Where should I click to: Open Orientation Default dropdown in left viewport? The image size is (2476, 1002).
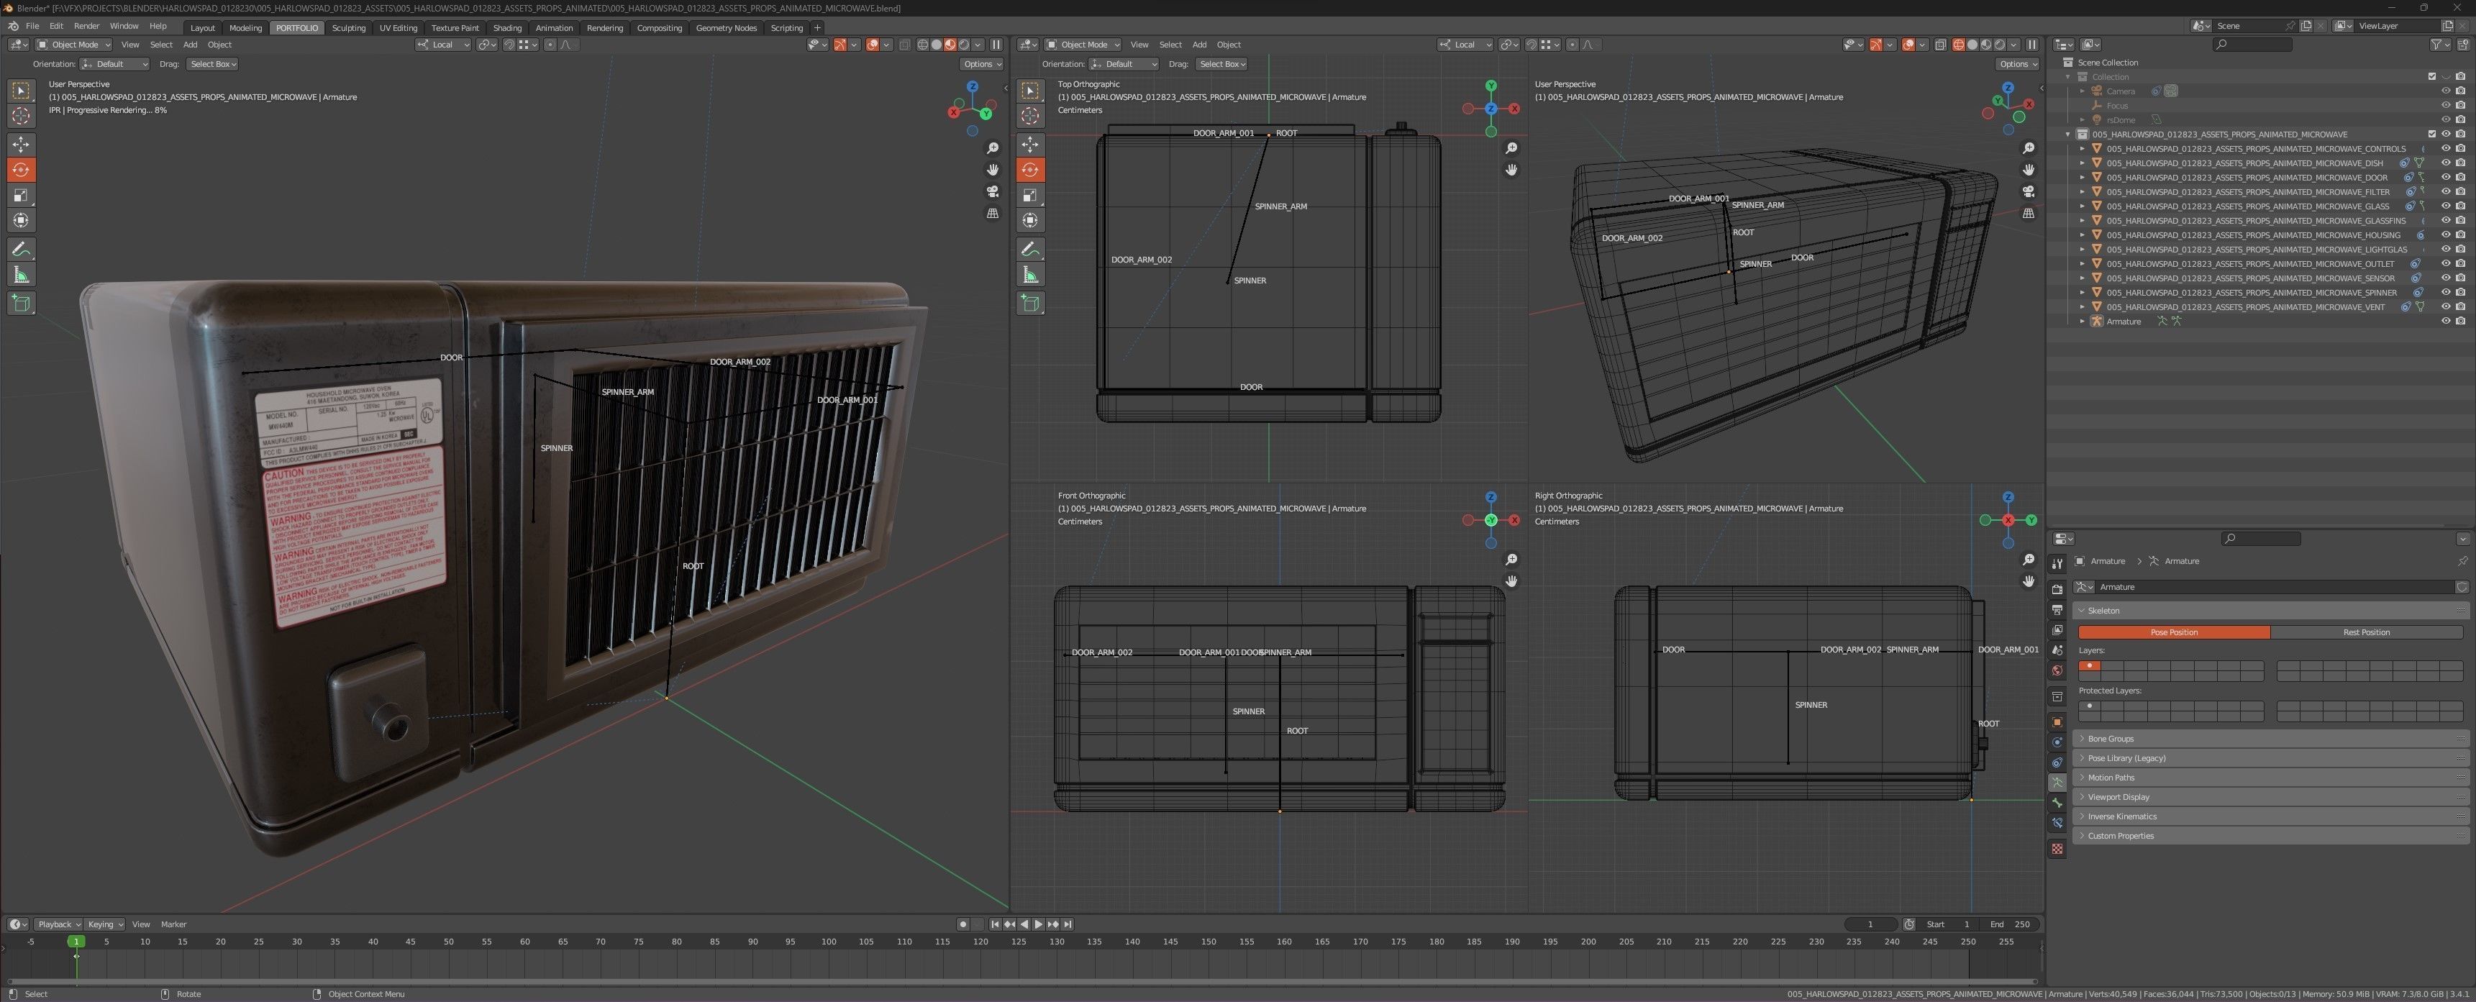[114, 64]
